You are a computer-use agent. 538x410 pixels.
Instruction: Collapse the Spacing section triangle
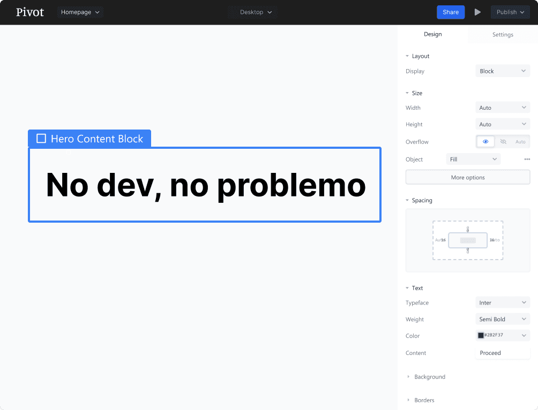(407, 200)
